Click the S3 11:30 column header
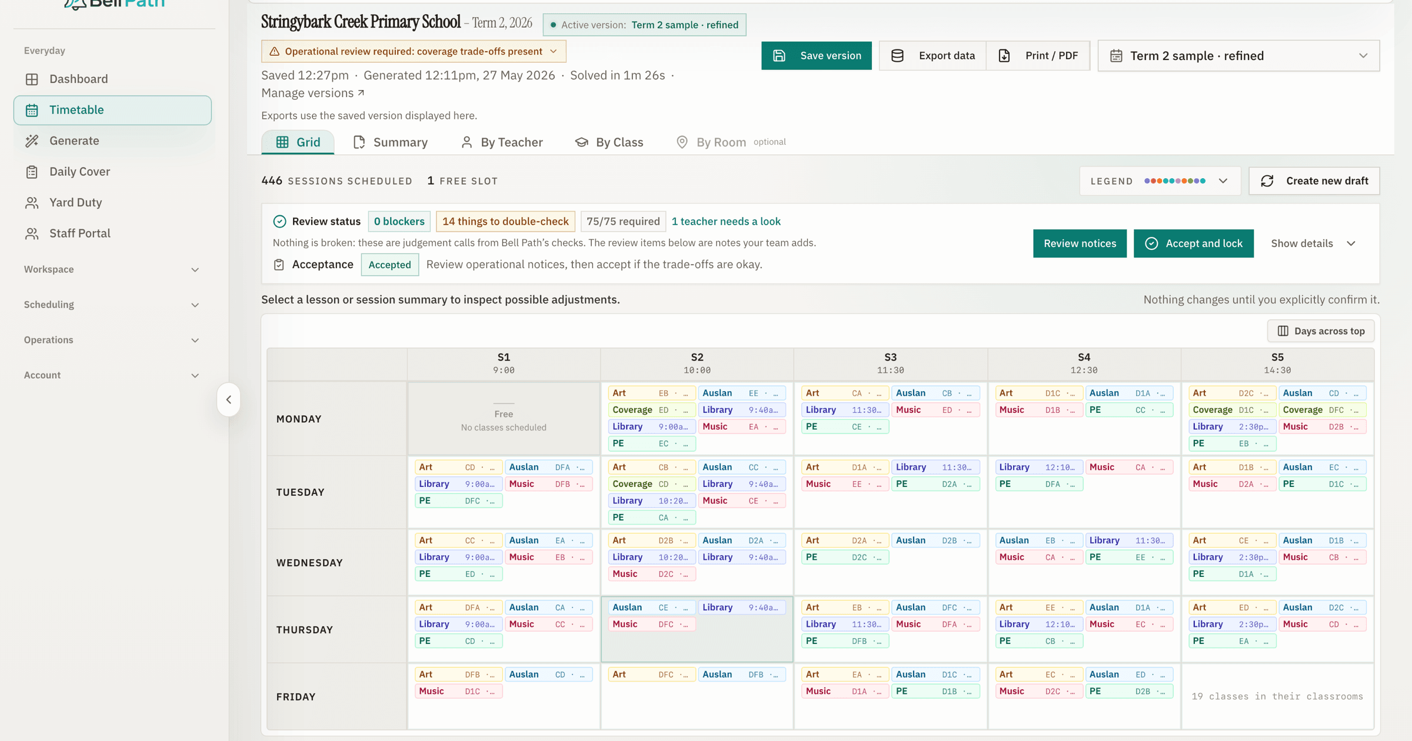The width and height of the screenshot is (1412, 741). (x=890, y=363)
